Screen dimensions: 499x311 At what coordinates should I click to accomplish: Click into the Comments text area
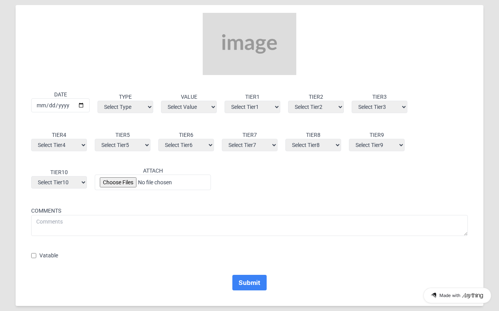click(249, 225)
